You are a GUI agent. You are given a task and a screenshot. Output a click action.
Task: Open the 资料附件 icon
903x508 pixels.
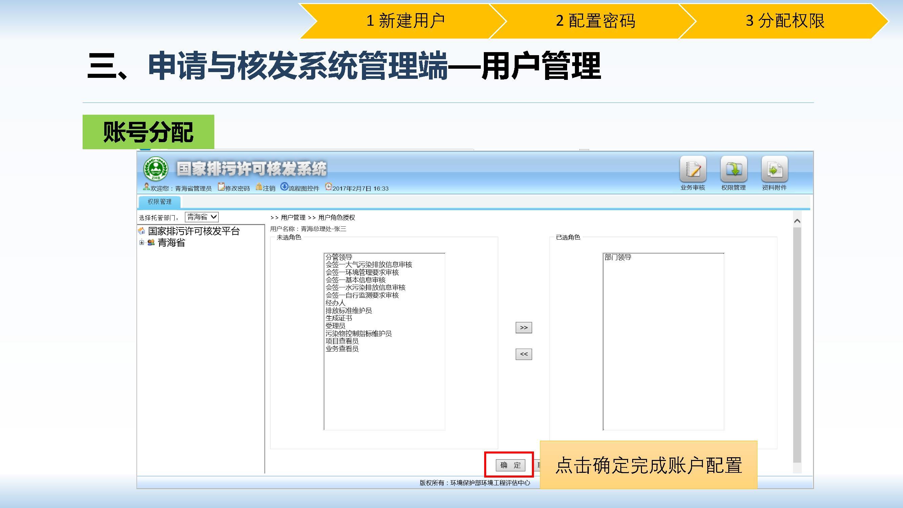click(774, 170)
